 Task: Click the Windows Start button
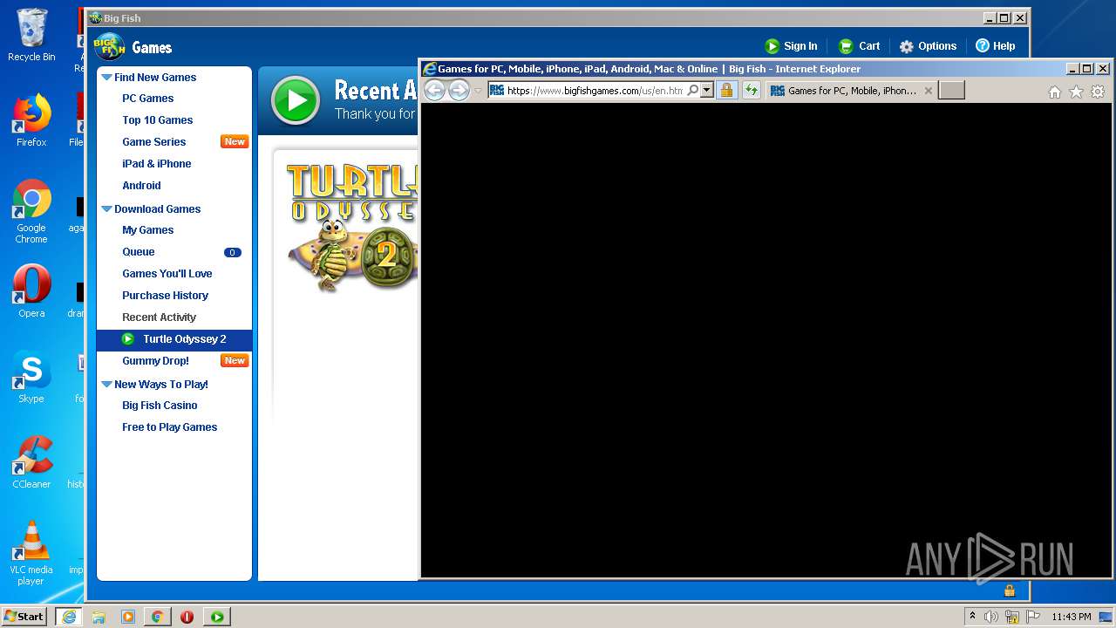[x=24, y=616]
